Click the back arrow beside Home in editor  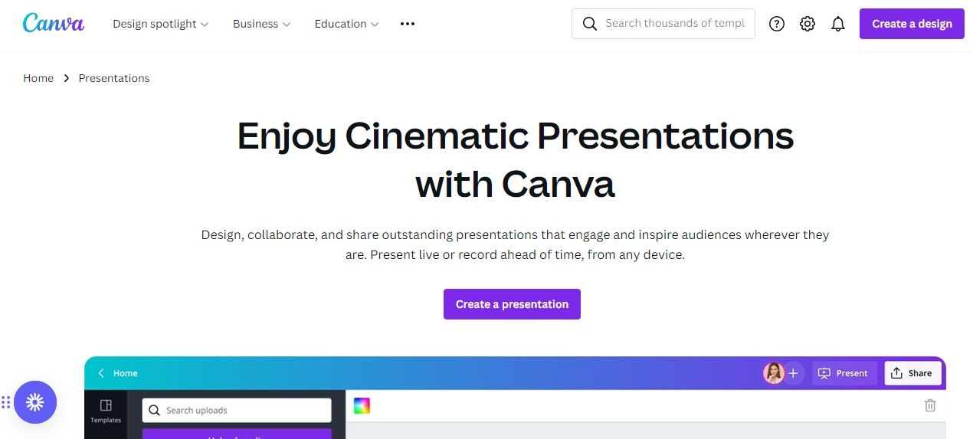click(x=101, y=373)
